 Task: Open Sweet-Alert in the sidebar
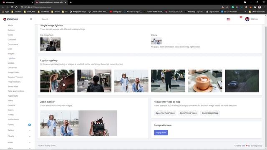pos(13,87)
